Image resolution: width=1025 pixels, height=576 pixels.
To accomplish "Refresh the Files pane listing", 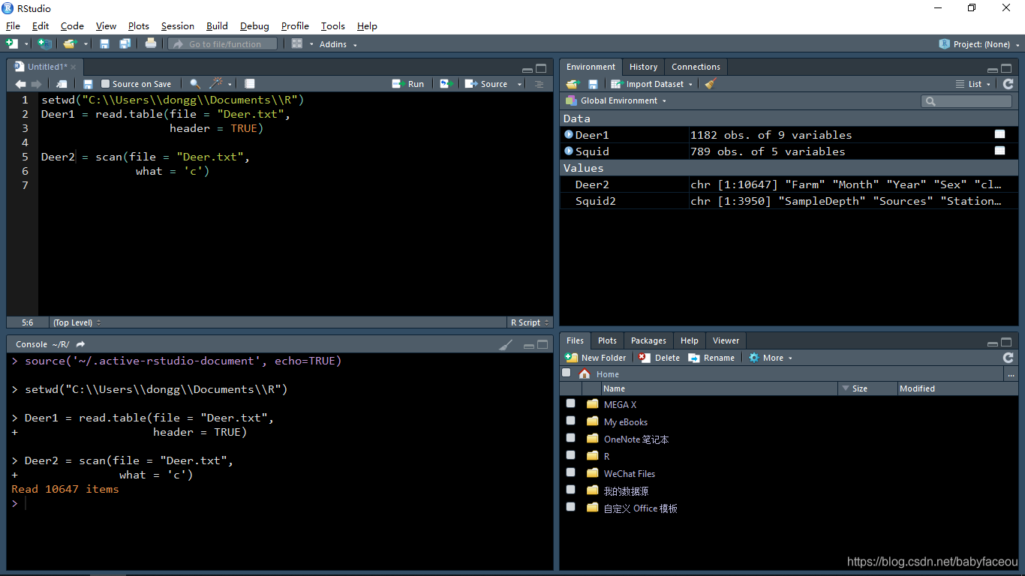I will (x=1008, y=358).
